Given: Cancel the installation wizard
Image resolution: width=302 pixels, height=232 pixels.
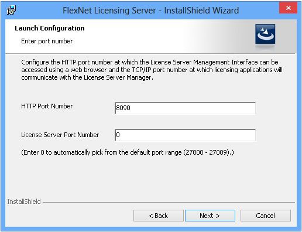Looking at the screenshot, I should (266, 216).
